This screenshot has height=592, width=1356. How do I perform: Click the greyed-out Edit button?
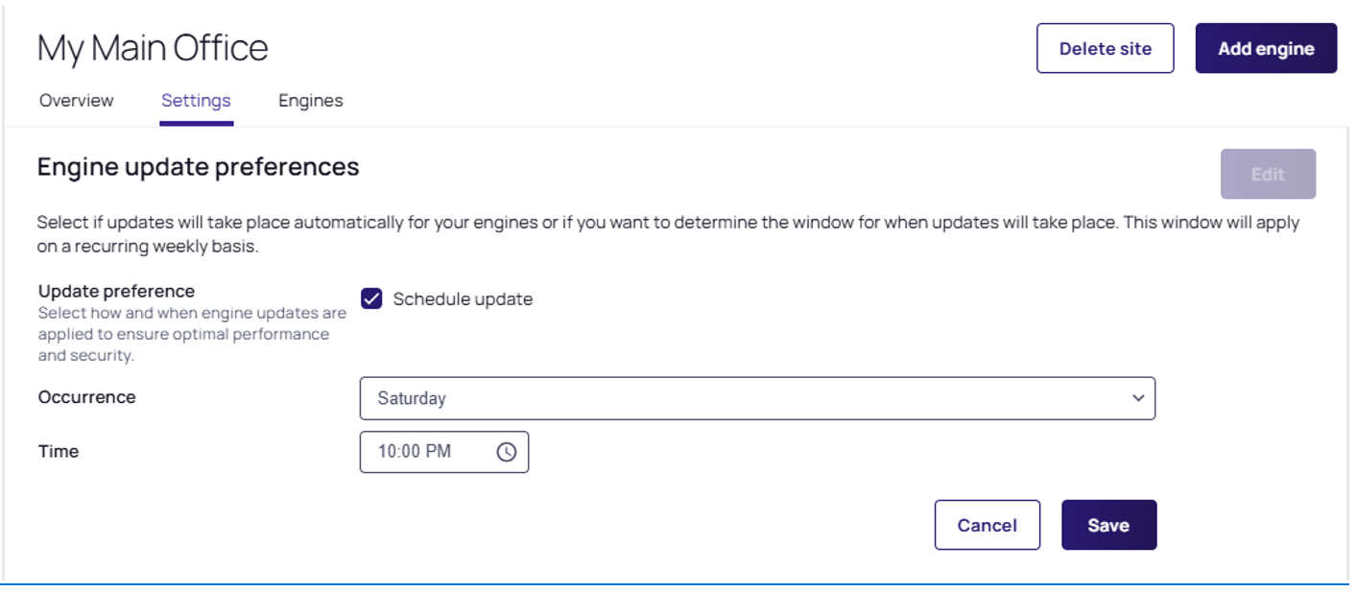pos(1267,175)
